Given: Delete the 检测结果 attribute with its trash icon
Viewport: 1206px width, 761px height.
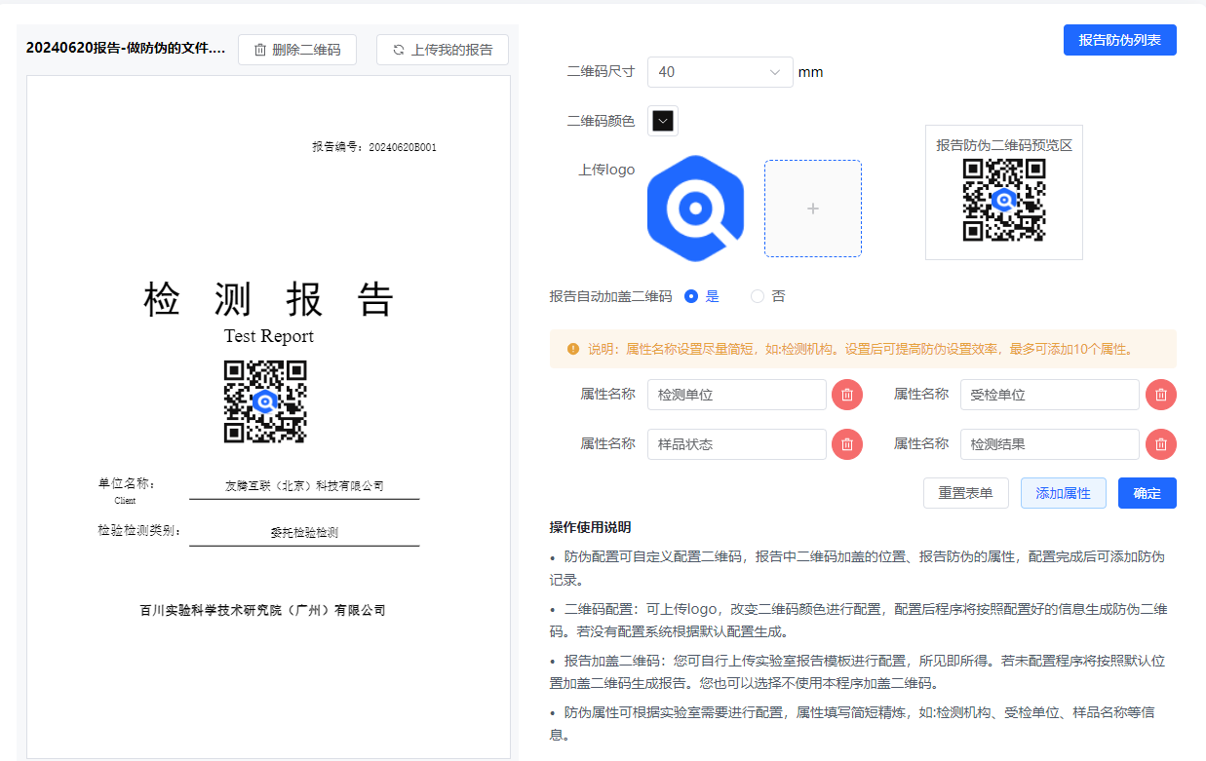Looking at the screenshot, I should 1161,444.
